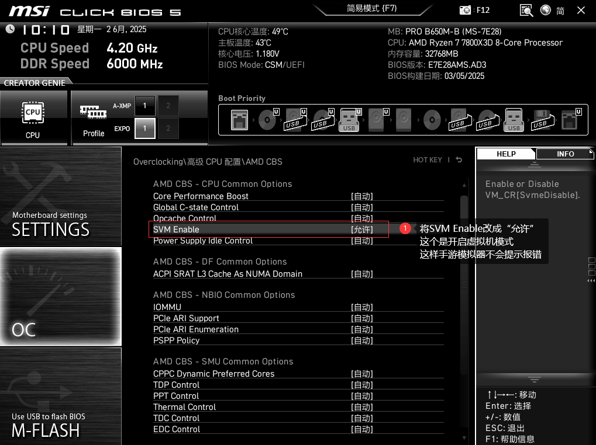The height and width of the screenshot is (445, 596).
Task: Click the globe language icon
Action: [546, 11]
